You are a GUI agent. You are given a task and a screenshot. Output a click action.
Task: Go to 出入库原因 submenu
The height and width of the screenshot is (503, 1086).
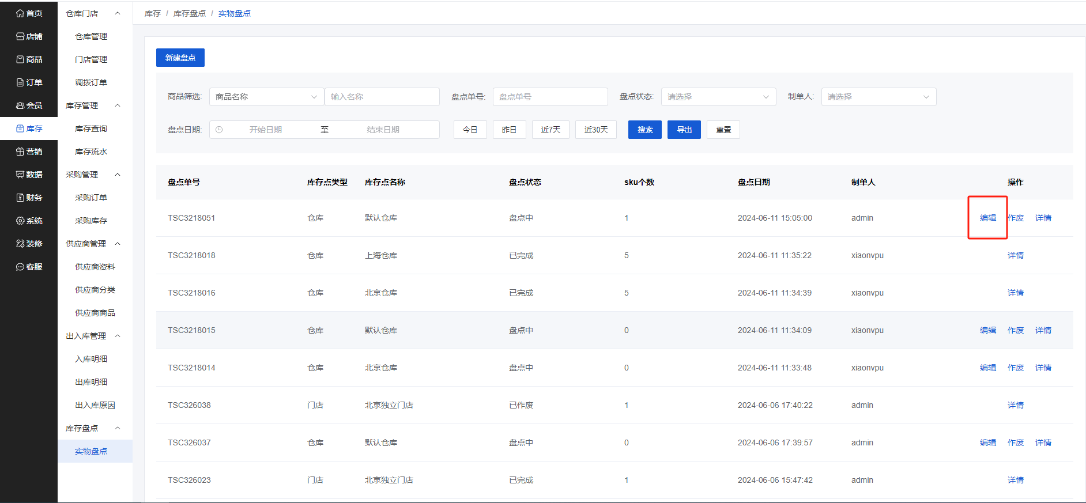(x=95, y=405)
